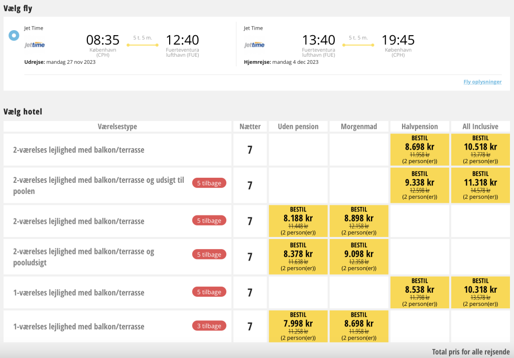Click the return departure time 13:40
The width and height of the screenshot is (514, 358).
[318, 40]
